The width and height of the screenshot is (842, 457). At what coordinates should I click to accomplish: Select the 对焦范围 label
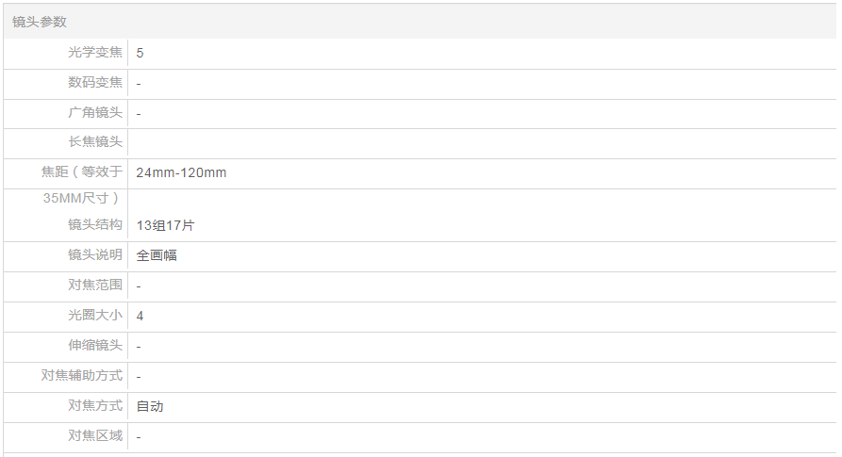pyautogui.click(x=94, y=285)
